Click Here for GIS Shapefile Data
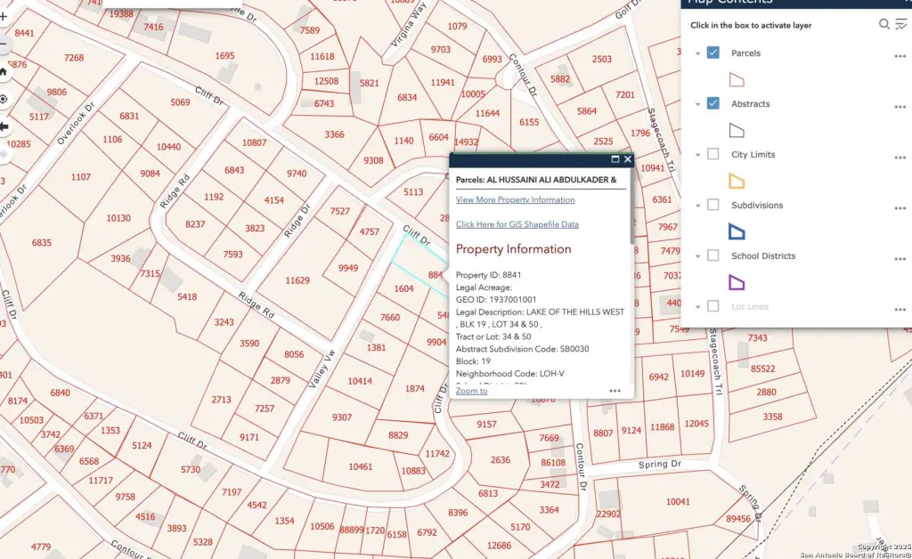The height and width of the screenshot is (559, 912). 517,224
